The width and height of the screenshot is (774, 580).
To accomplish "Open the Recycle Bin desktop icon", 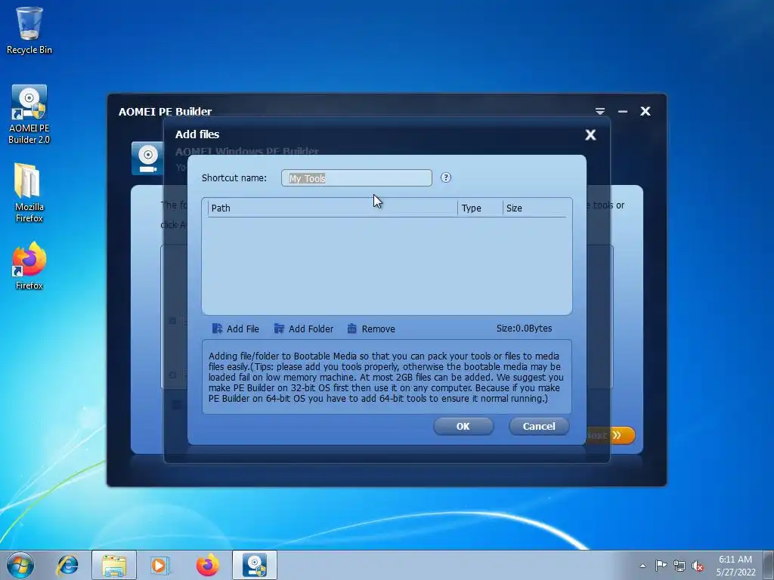I will tap(29, 30).
